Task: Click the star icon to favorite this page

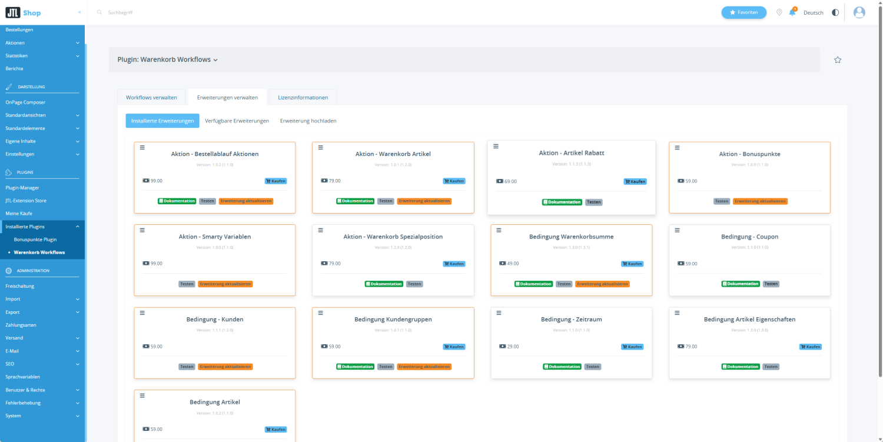Action: tap(838, 60)
